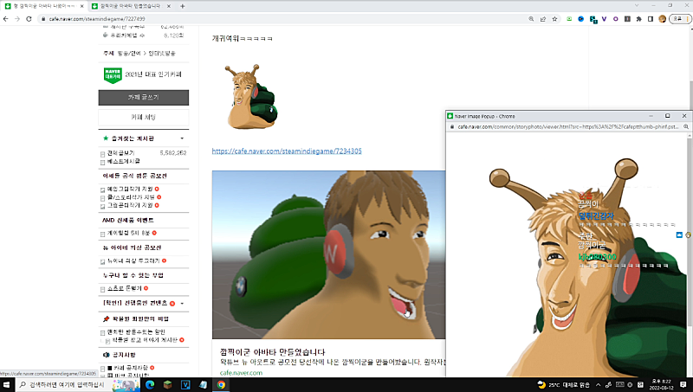Close the first browser tab

[x=81, y=6]
